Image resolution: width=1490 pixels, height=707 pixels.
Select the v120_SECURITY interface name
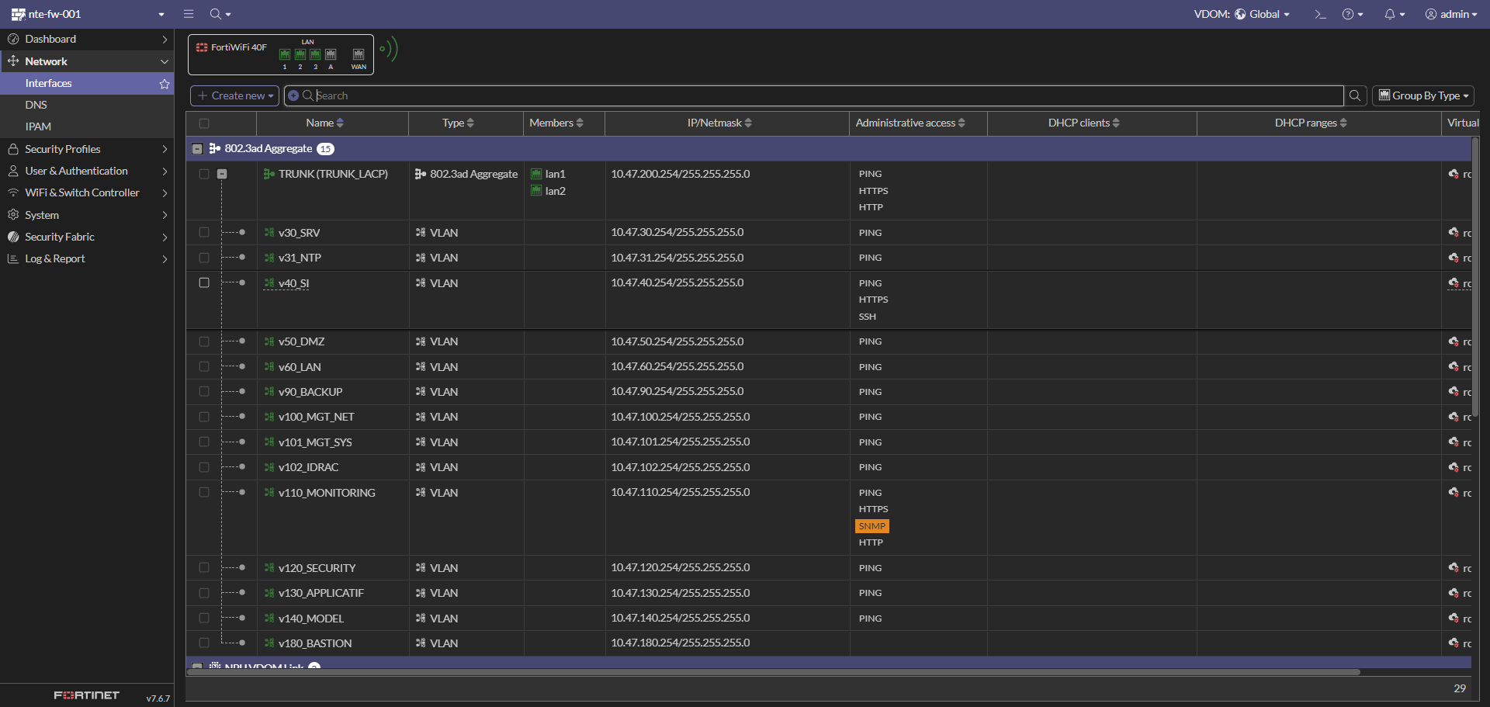coord(317,568)
